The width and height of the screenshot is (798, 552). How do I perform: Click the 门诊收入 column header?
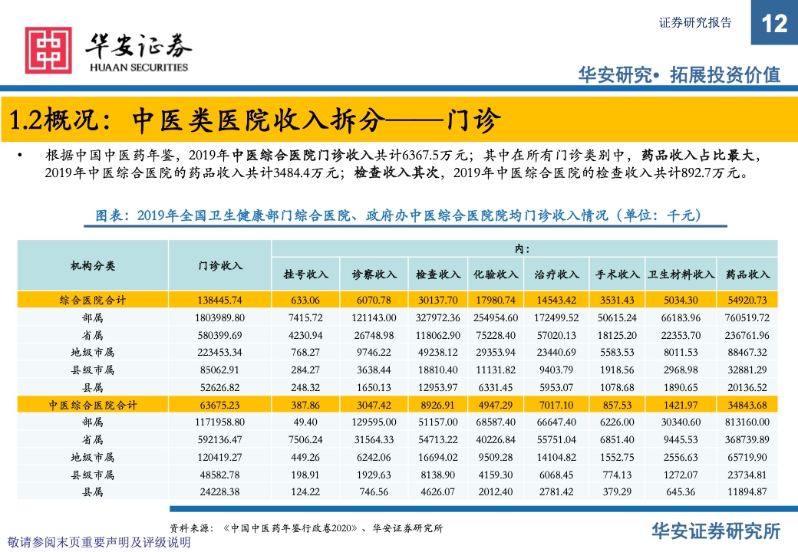(x=220, y=265)
